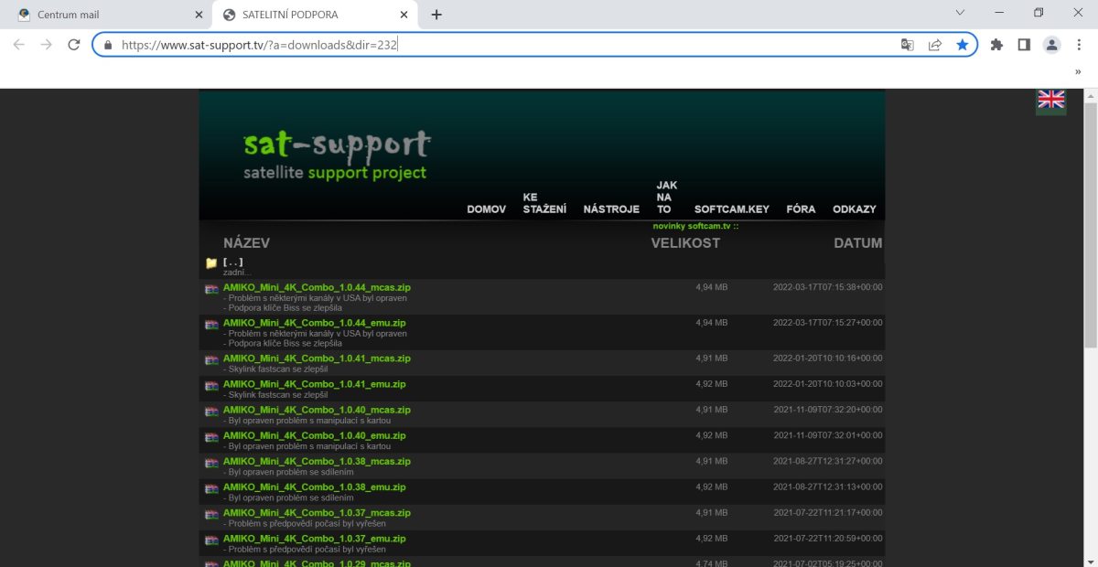
Task: Download AMIKO_Mini_4K_Combo_1.0.40_emu.zip
Action: coord(314,435)
